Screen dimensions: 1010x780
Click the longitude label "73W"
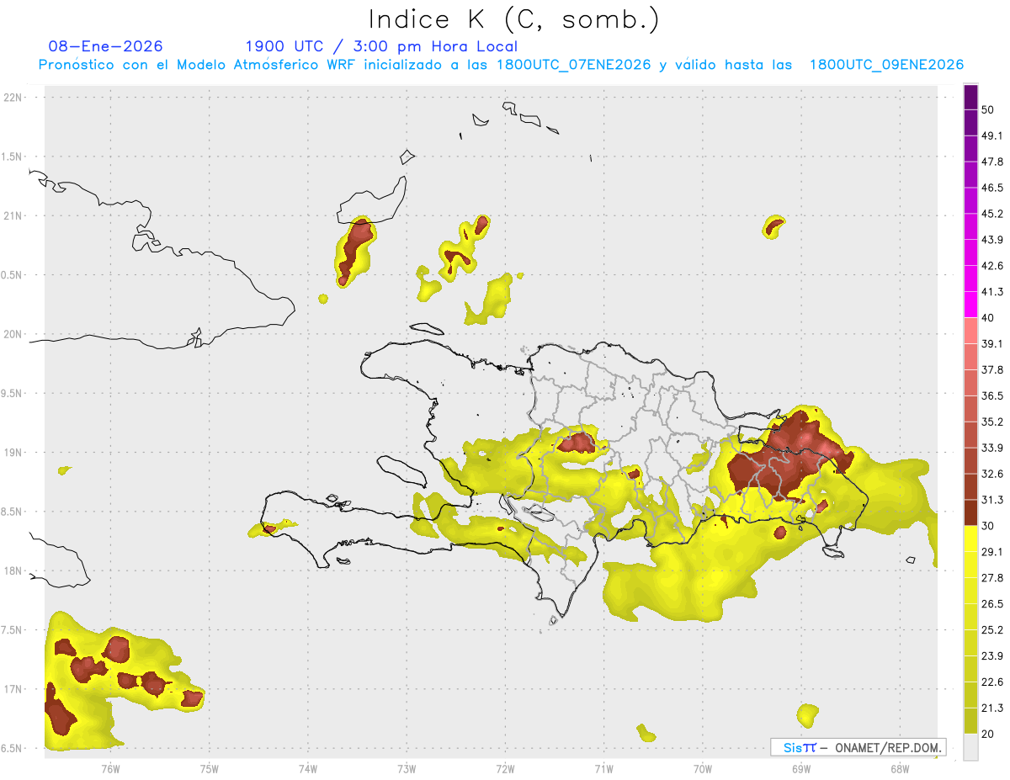407,768
